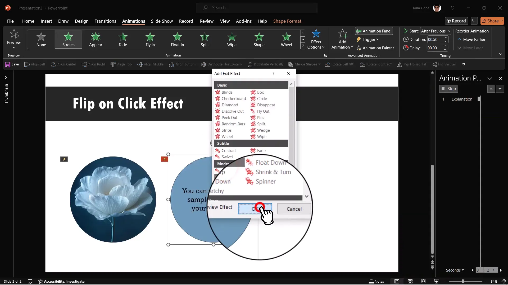
Task: Click Save in the quick toolbar
Action: [12, 64]
